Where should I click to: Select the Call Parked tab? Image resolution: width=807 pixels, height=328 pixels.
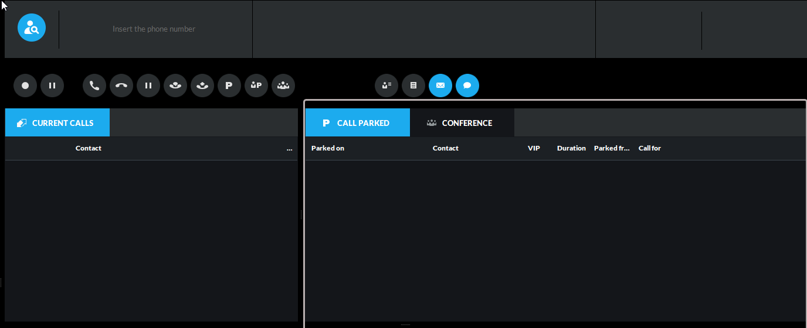pyautogui.click(x=357, y=123)
